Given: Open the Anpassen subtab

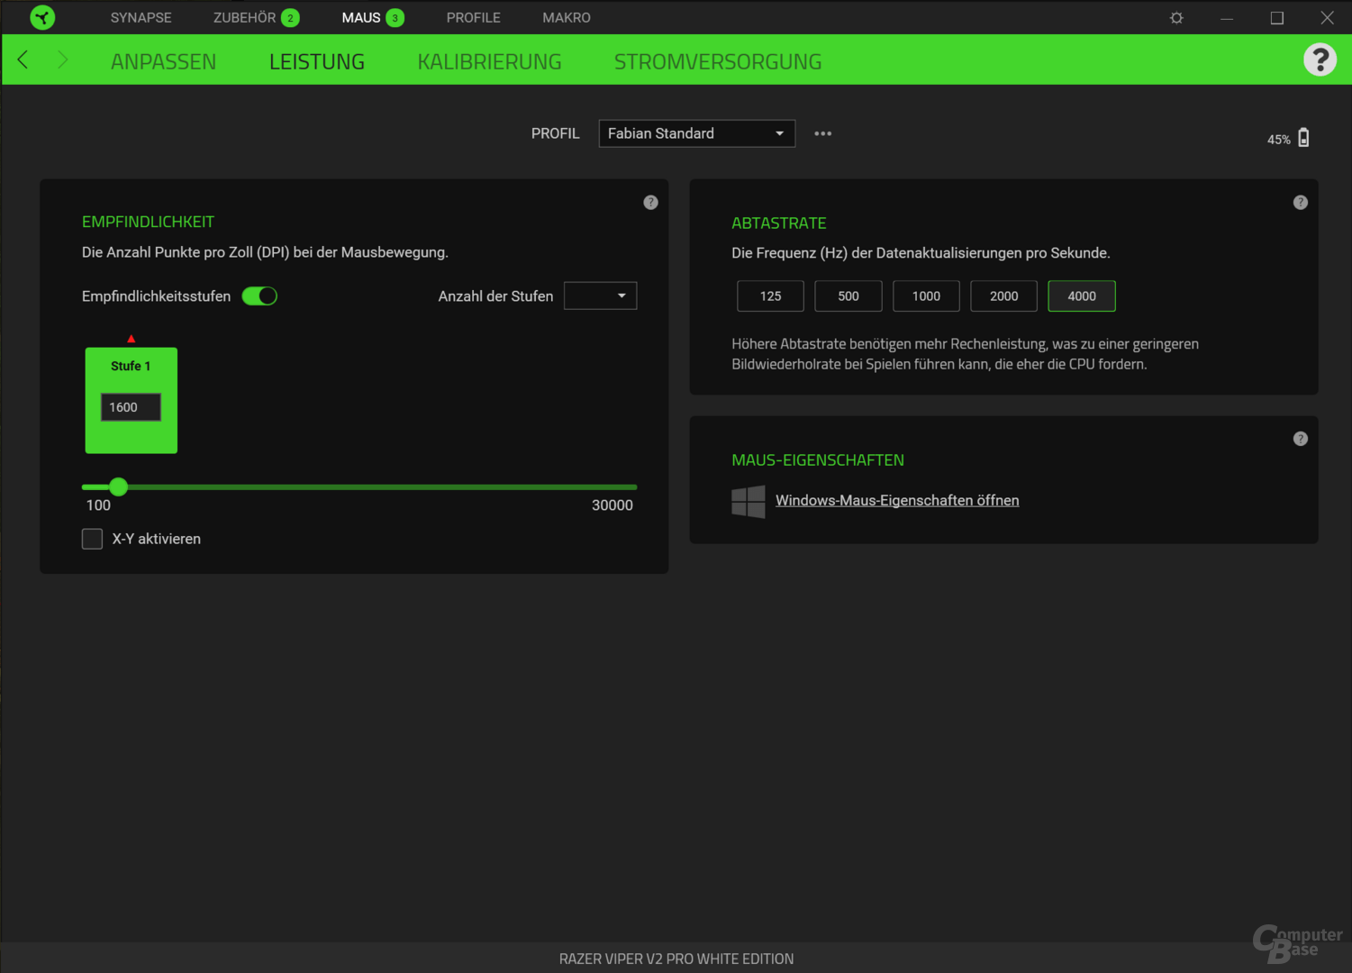Looking at the screenshot, I should (x=163, y=61).
